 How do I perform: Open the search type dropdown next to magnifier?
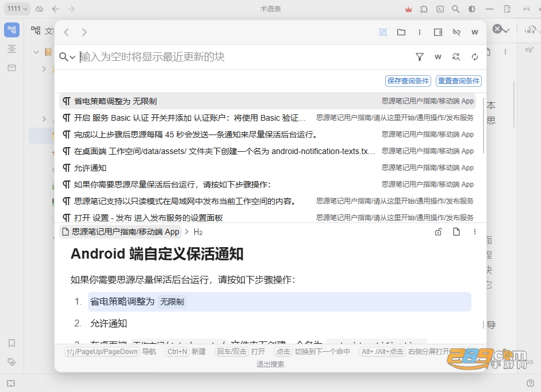tap(67, 57)
